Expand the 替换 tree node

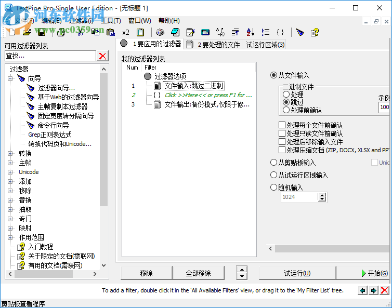(x=10, y=200)
